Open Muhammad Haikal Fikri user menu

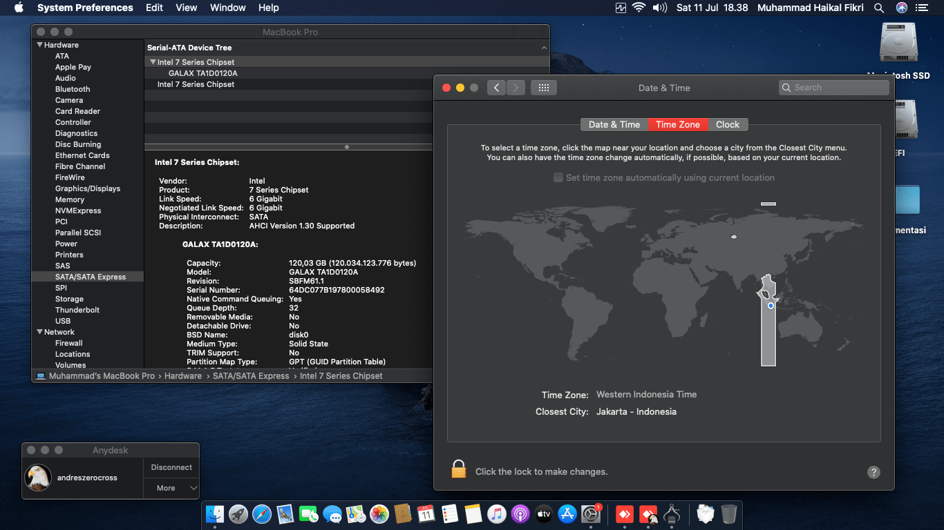pyautogui.click(x=811, y=8)
